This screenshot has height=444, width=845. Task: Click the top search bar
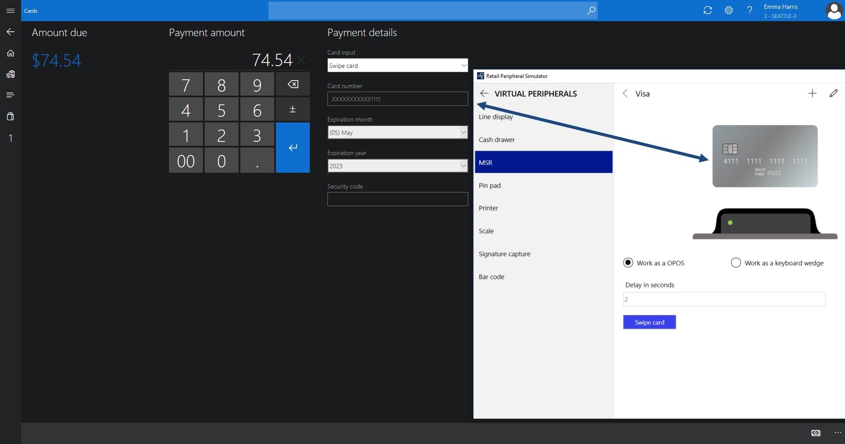pyautogui.click(x=433, y=11)
